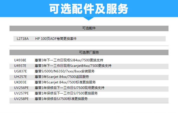178x113 pixels.
Task: Select 惠普3年下一工作日现场SJ84xx/7500更换支持 text
Action: point(69,60)
